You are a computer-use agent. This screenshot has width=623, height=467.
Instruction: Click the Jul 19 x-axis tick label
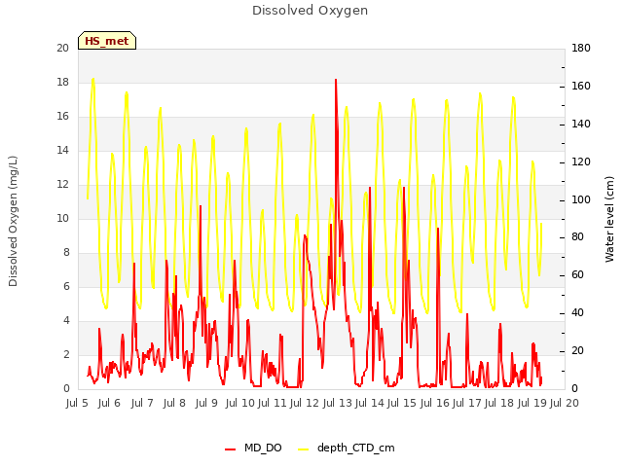pyautogui.click(x=532, y=403)
